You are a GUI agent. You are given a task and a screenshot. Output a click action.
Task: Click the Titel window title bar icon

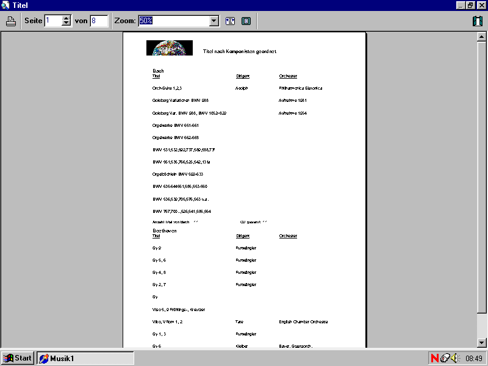coord(5,5)
